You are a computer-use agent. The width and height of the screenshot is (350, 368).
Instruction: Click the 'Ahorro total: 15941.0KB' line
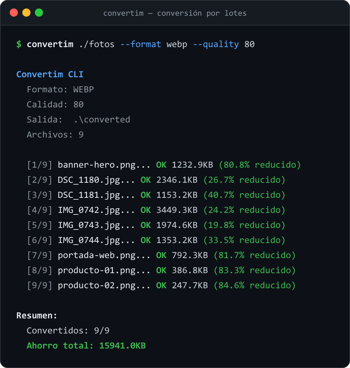tap(86, 345)
